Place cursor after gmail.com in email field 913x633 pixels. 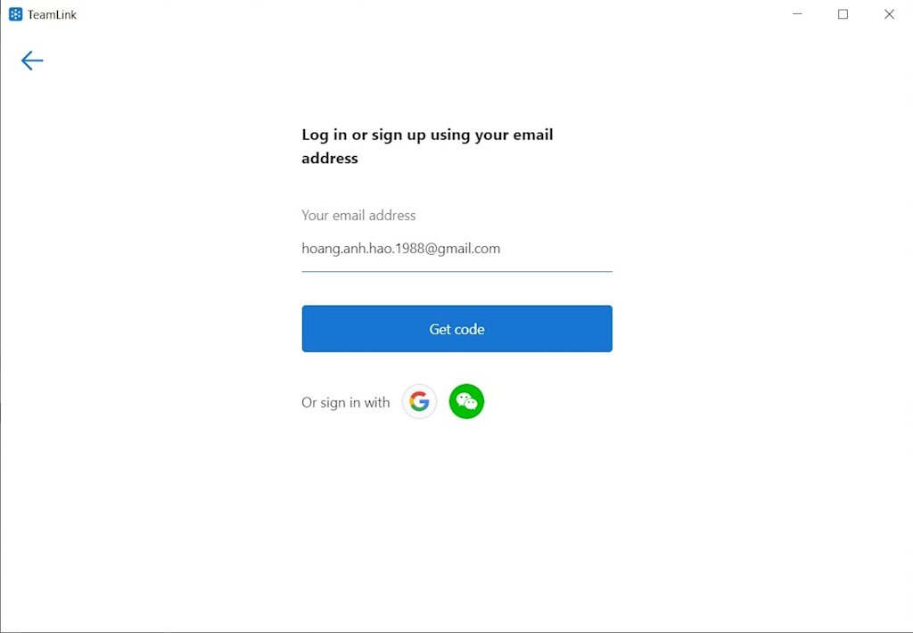pyautogui.click(x=501, y=249)
